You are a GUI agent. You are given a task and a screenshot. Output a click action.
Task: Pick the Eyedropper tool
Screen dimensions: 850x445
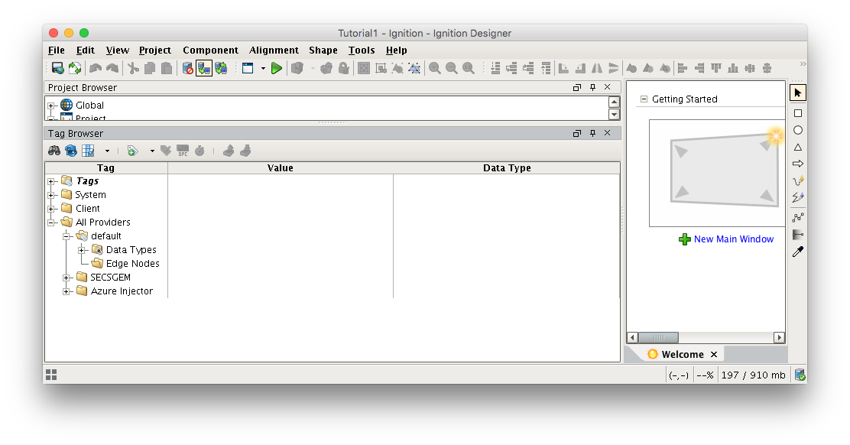click(797, 252)
